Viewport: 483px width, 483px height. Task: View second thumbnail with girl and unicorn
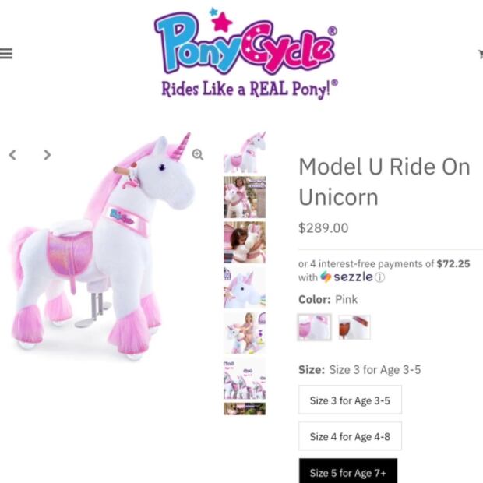click(x=245, y=197)
